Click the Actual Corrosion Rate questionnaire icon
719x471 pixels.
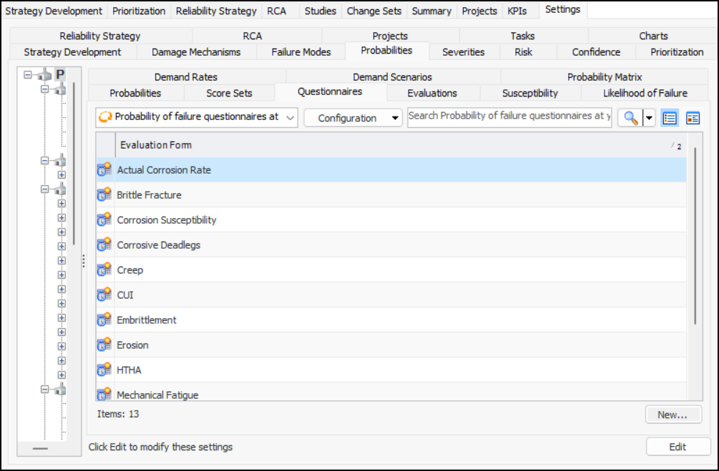coord(104,170)
